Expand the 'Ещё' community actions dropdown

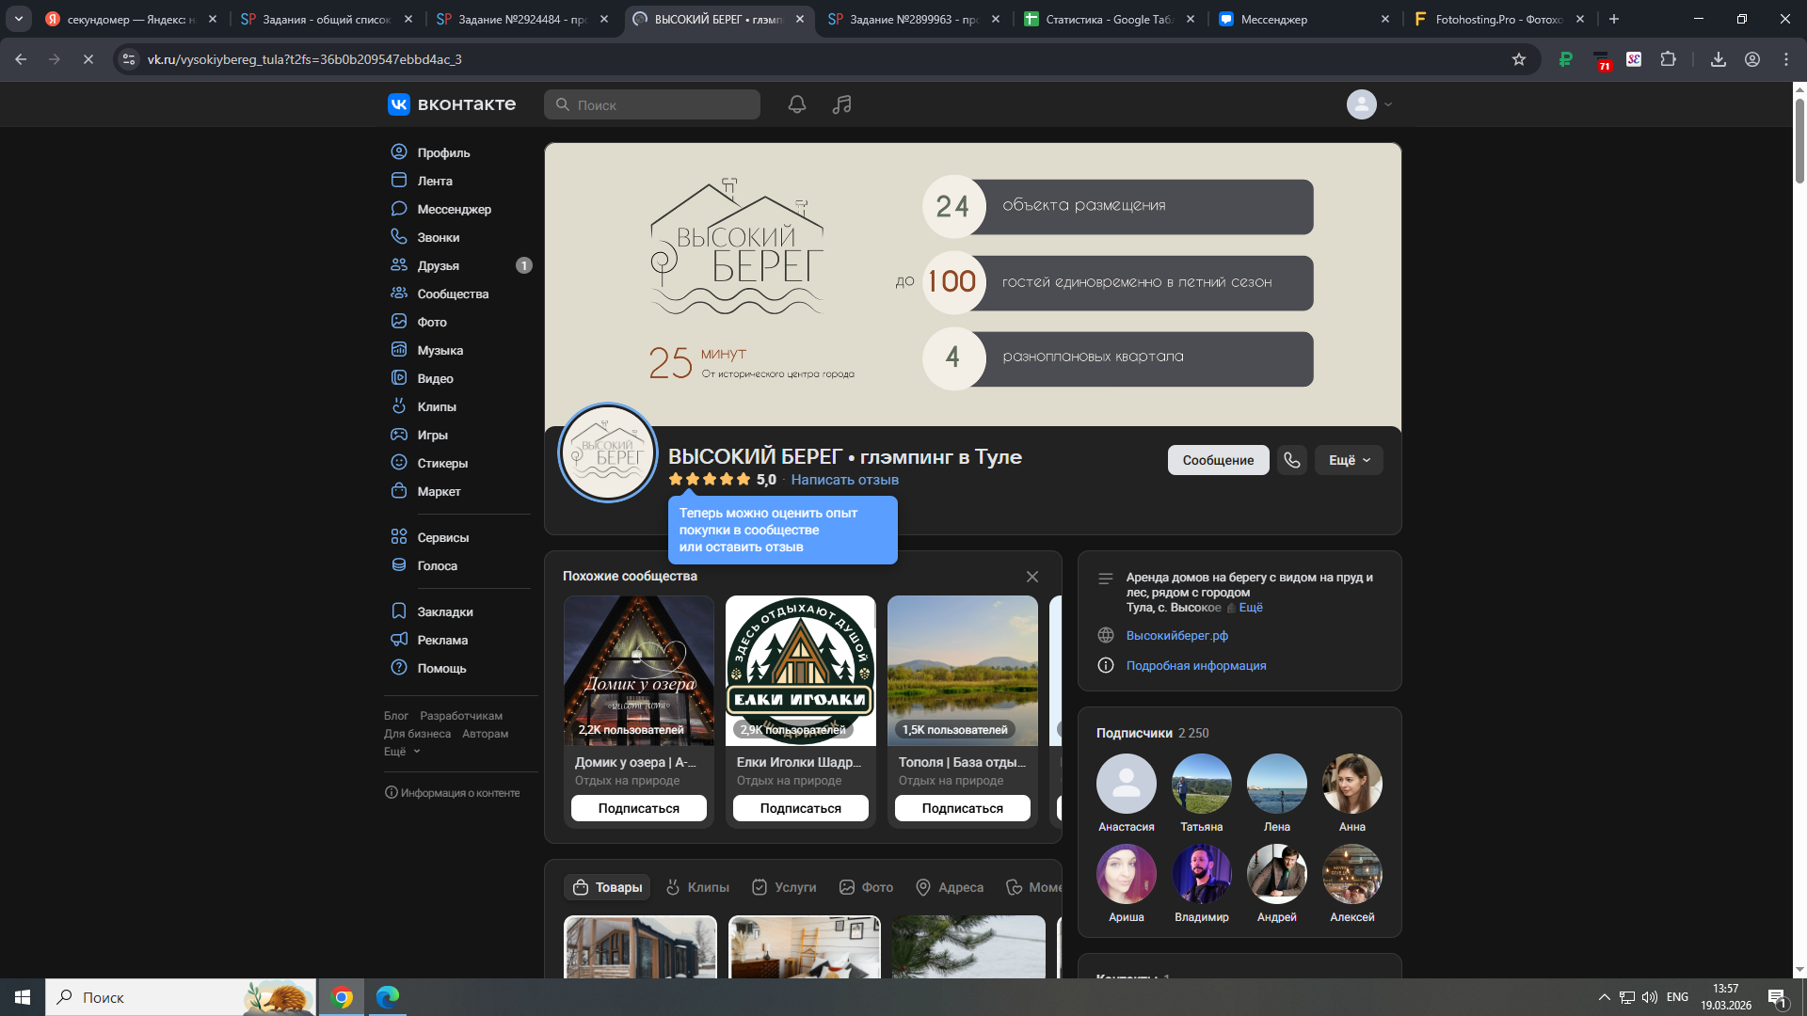1349,460
